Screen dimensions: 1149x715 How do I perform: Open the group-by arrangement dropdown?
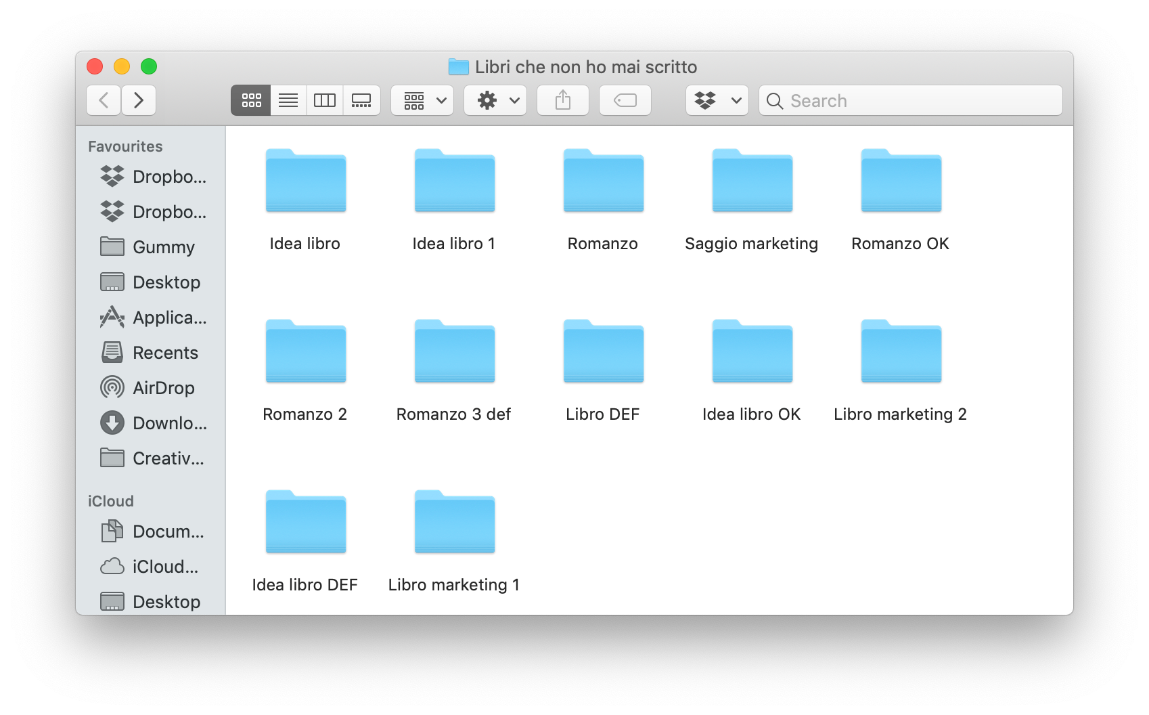(x=422, y=100)
